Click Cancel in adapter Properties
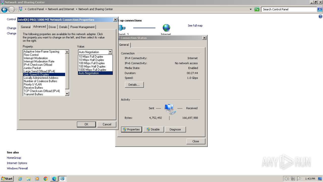 tap(107, 124)
